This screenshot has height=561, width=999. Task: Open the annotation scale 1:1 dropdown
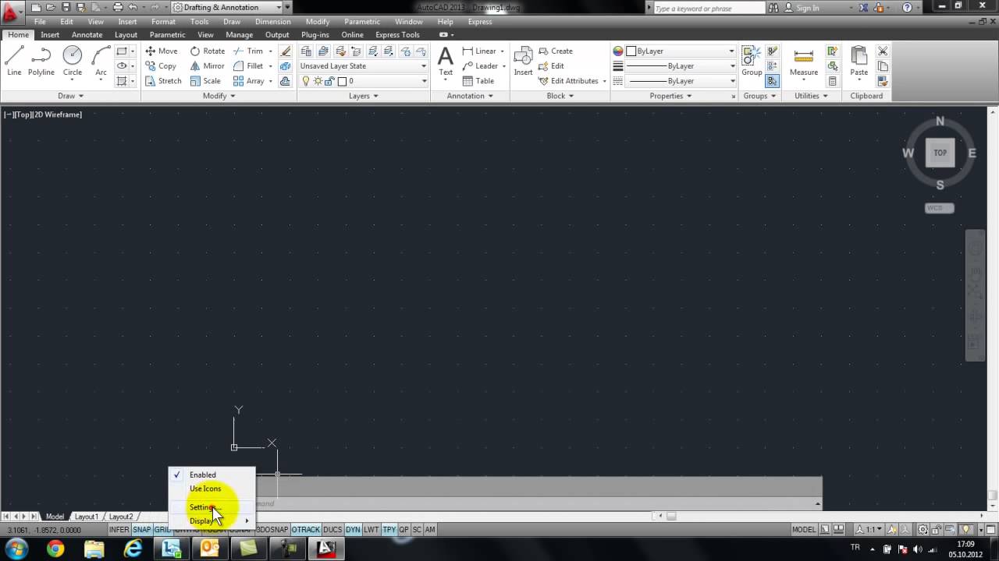coord(870,530)
